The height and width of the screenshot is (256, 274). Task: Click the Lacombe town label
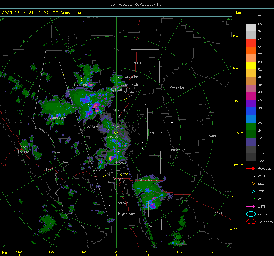tap(131, 76)
